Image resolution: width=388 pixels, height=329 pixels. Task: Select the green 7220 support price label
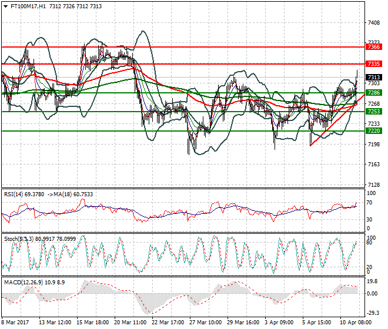(374, 130)
